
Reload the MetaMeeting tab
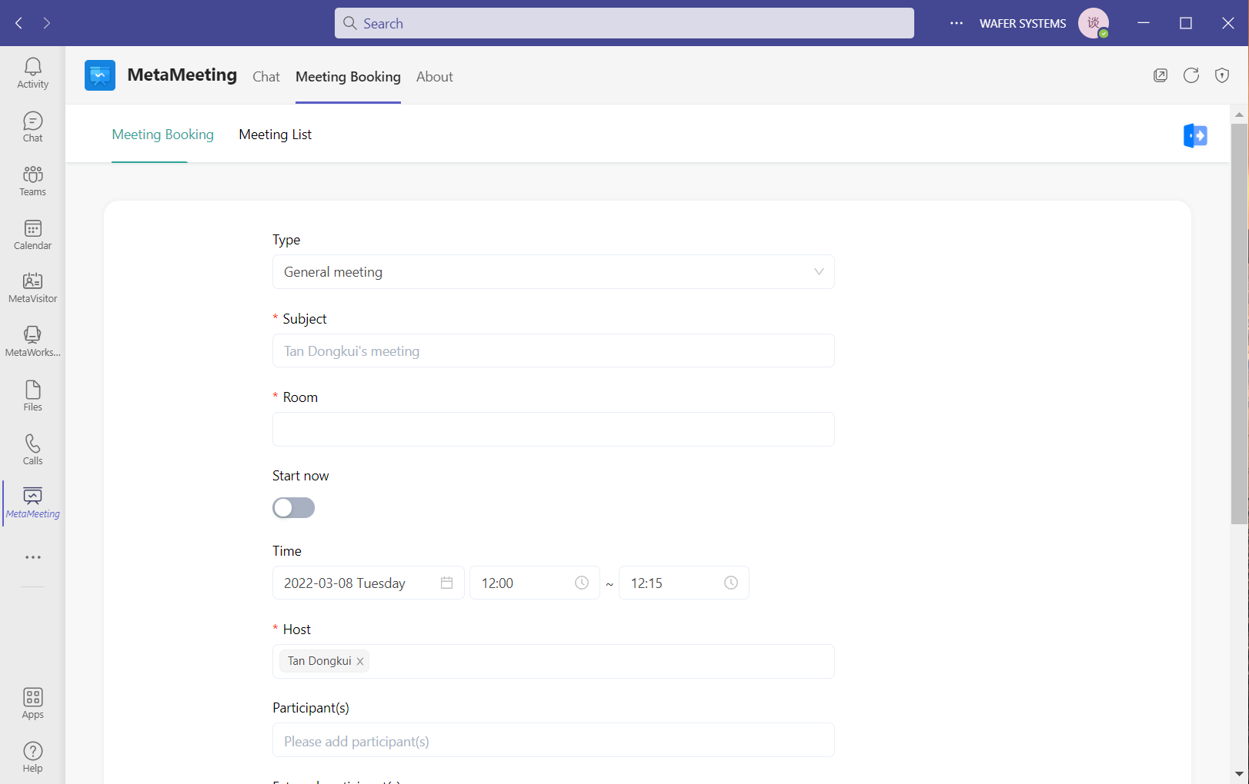1191,75
